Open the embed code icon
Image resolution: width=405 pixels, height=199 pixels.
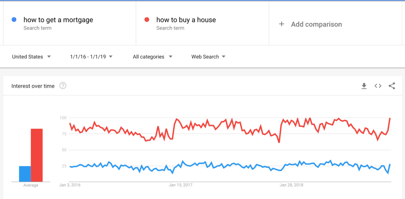click(x=378, y=86)
